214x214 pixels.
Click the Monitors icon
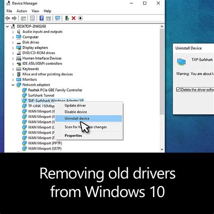pos(19,79)
